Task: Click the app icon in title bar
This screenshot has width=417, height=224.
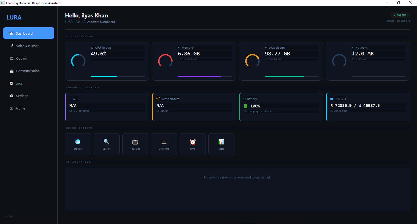Action: click(3, 3)
